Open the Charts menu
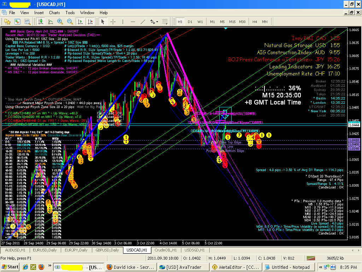This screenshot has height=272, width=362. [54, 13]
